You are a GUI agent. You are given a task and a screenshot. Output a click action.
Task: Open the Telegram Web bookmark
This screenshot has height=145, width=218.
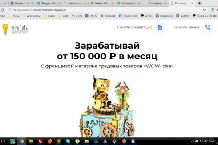[128, 16]
